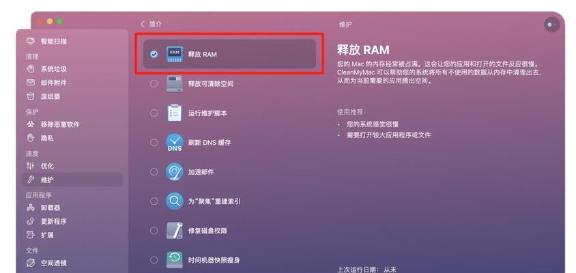Click the 释放 RAM chip icon

click(x=175, y=54)
